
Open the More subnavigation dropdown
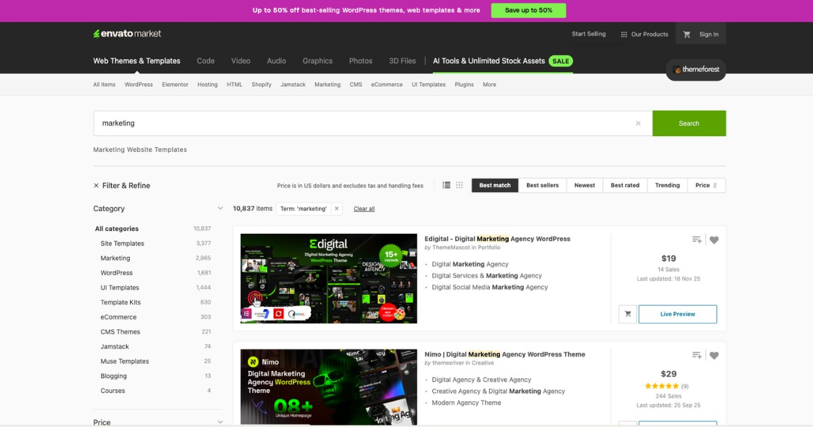pos(489,84)
